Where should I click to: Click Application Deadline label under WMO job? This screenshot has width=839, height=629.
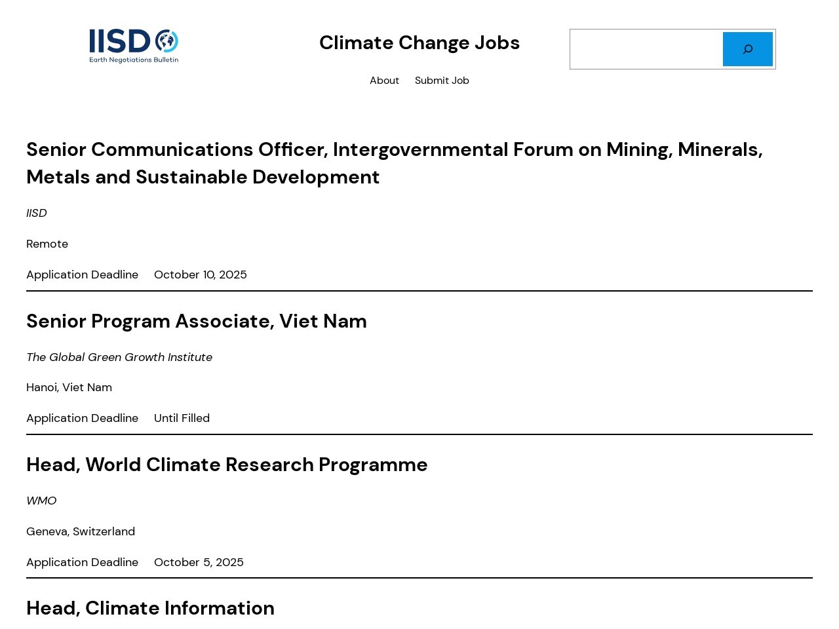82,562
